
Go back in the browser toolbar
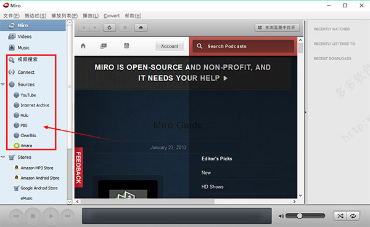84,28
